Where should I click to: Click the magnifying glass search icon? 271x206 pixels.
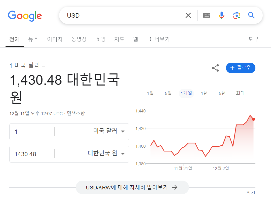coord(251,15)
